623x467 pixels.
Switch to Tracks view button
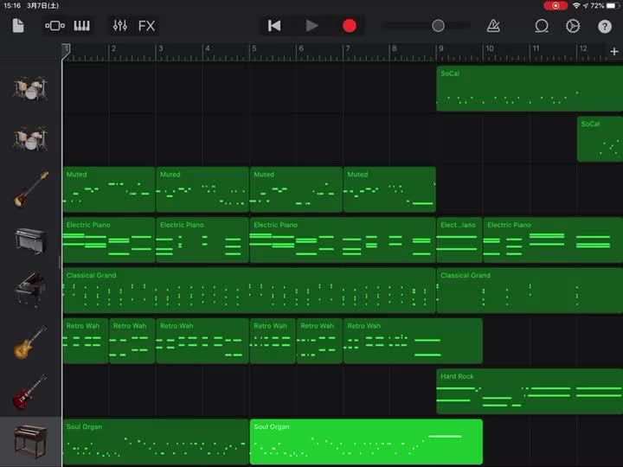coord(55,26)
